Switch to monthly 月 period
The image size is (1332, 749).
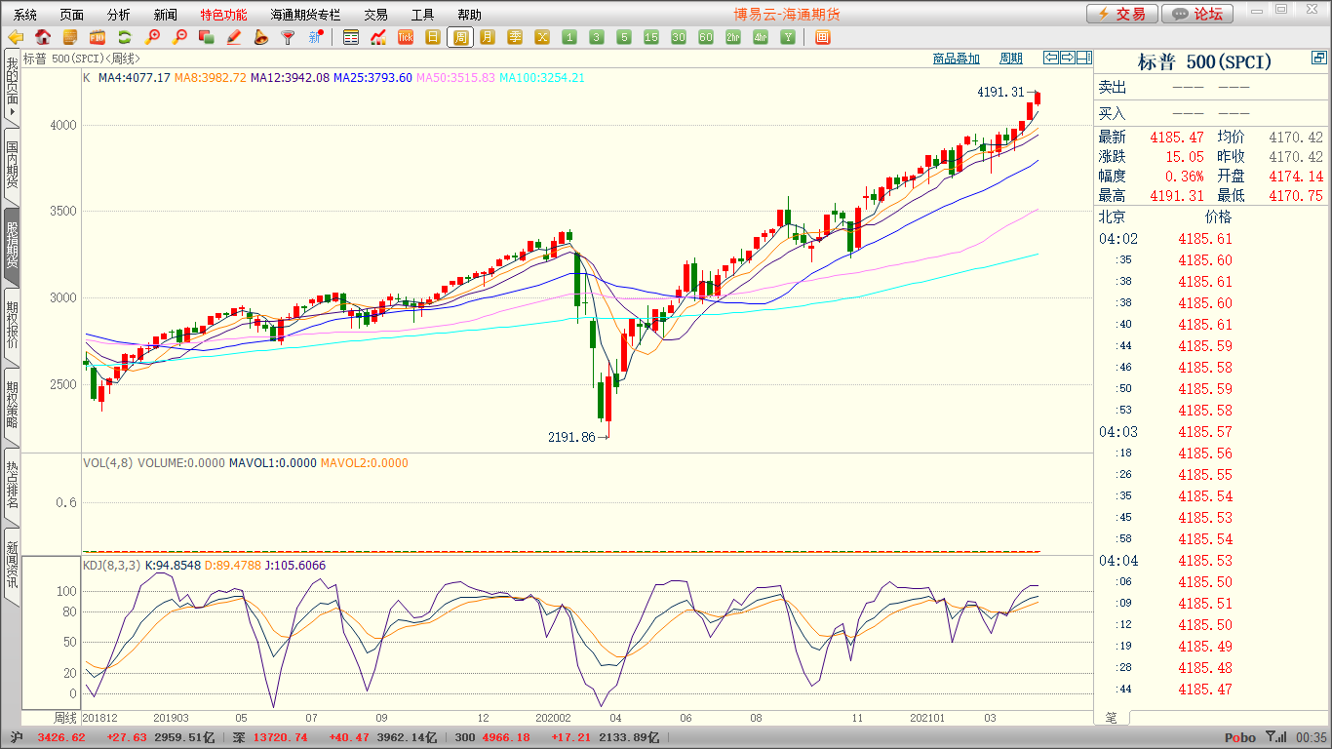[488, 37]
